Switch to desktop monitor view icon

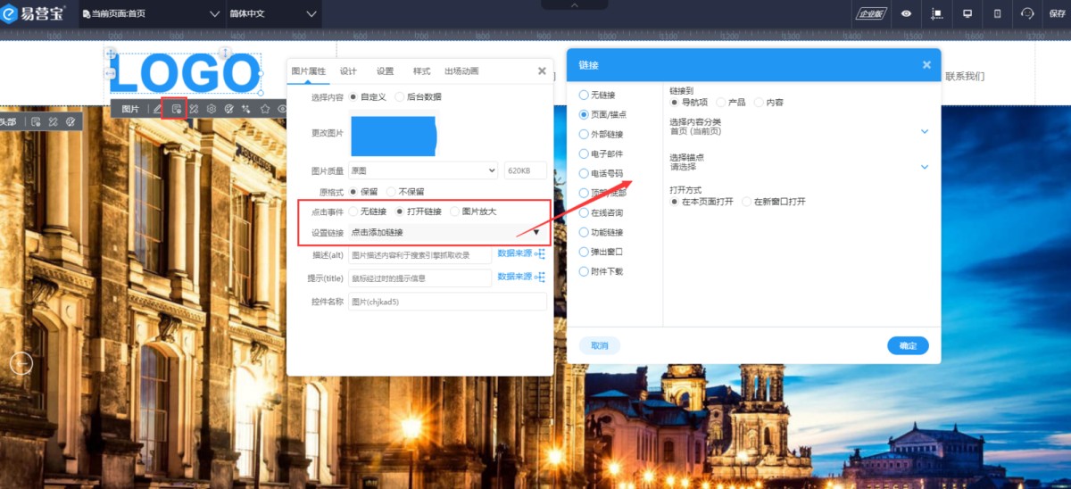pyautogui.click(x=967, y=13)
